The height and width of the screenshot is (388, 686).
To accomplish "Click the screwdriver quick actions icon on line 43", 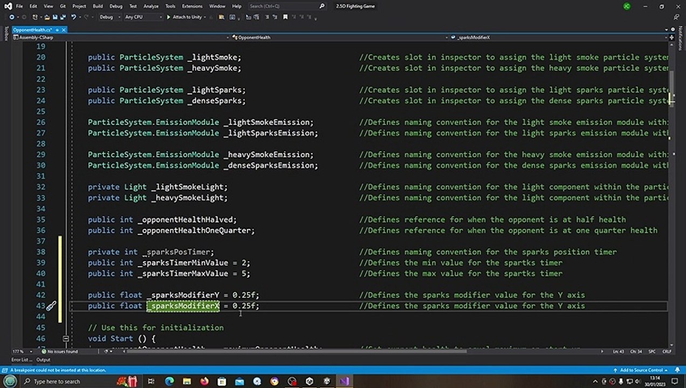I will [x=51, y=306].
